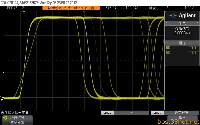Click the channel 2 indicator in the top bar
Screen dimensions: 200x125
[x=23, y=8]
